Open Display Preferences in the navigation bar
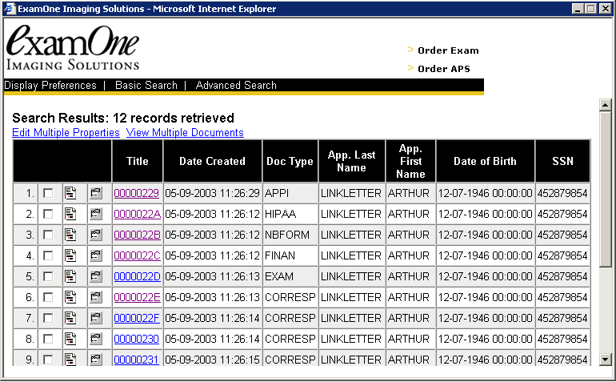616x382 pixels. (x=50, y=86)
